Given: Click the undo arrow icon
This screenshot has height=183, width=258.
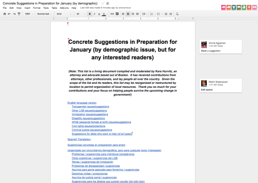Looking at the screenshot, I should click(9, 14).
